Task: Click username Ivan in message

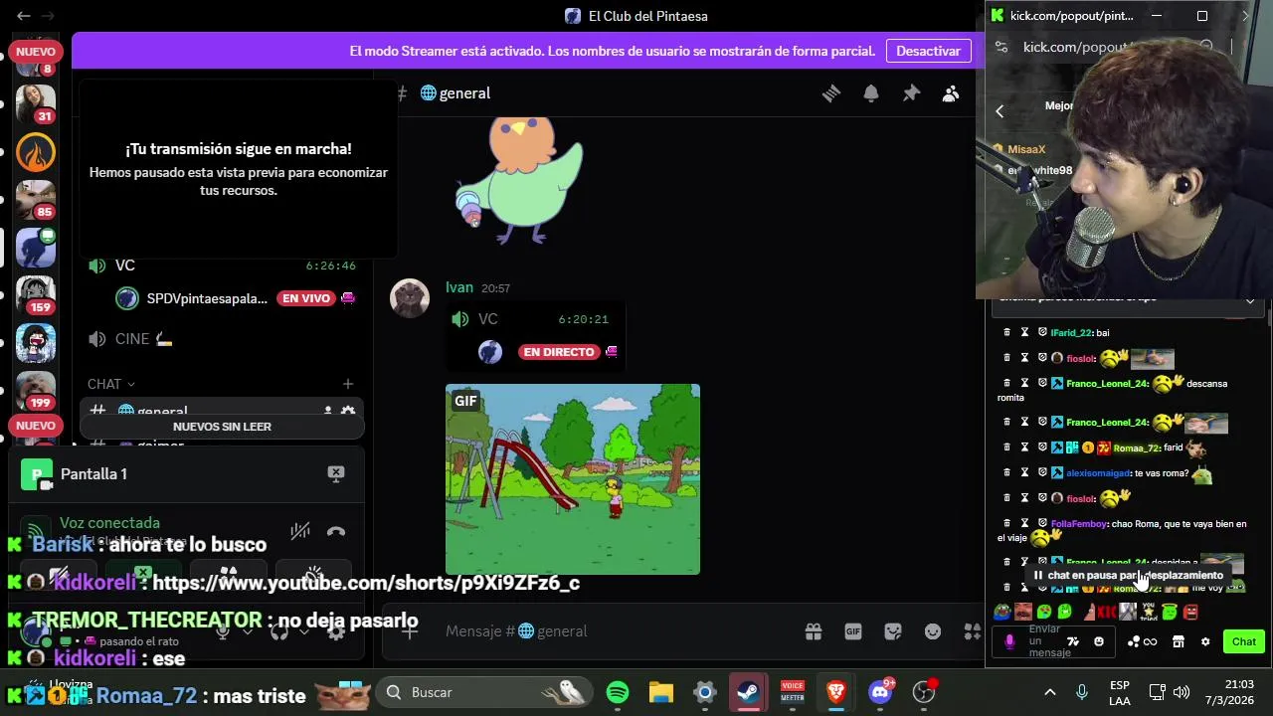Action: point(459,287)
